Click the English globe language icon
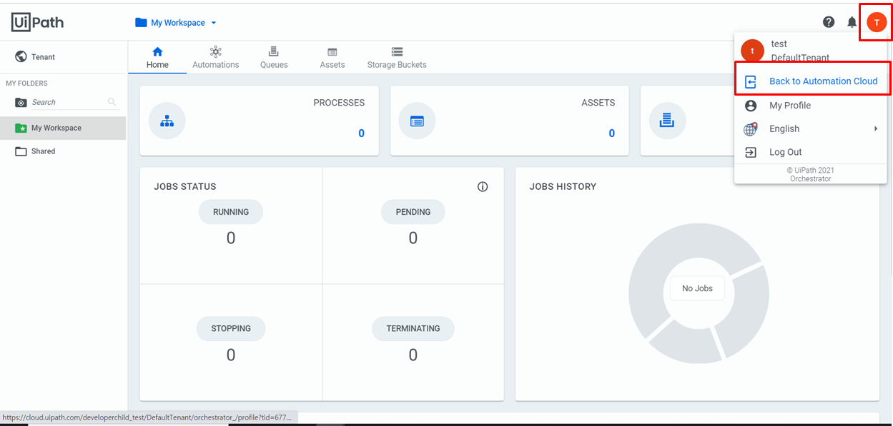This screenshot has height=426, width=893. tap(751, 129)
